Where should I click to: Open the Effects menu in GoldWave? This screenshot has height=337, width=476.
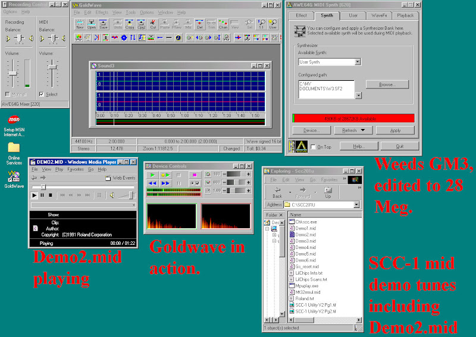tap(102, 12)
